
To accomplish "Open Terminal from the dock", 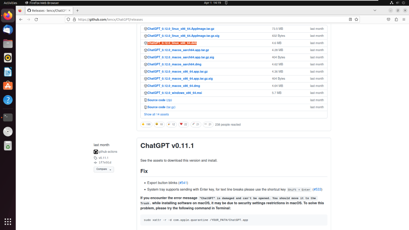I will 8,118.
